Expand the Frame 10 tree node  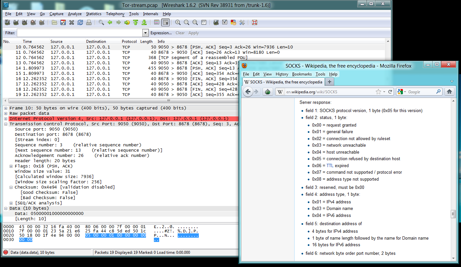[6, 108]
